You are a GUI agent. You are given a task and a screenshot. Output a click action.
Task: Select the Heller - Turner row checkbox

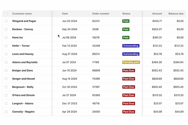tap(6, 46)
